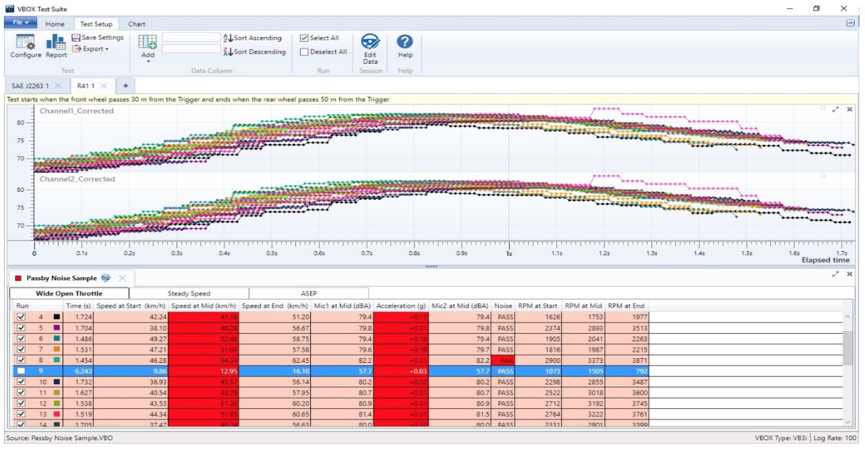865x451 pixels.
Task: Sort Descending data column
Action: [x=254, y=52]
